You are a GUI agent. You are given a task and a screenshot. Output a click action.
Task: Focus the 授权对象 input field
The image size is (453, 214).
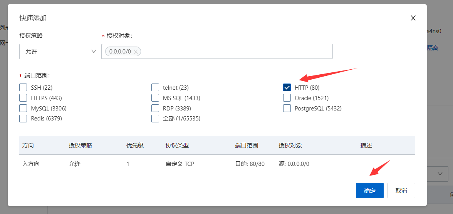[x=235, y=51]
